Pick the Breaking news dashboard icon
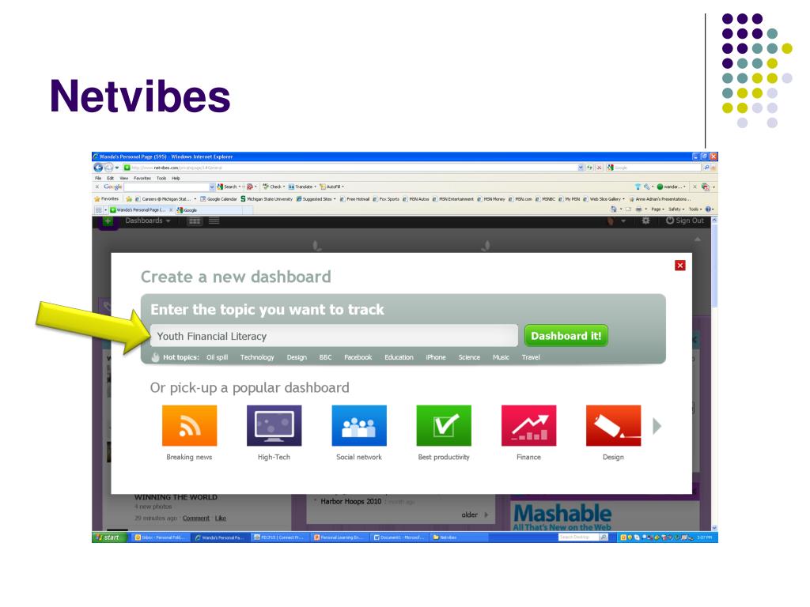The height and width of the screenshot is (607, 810). coord(189,425)
